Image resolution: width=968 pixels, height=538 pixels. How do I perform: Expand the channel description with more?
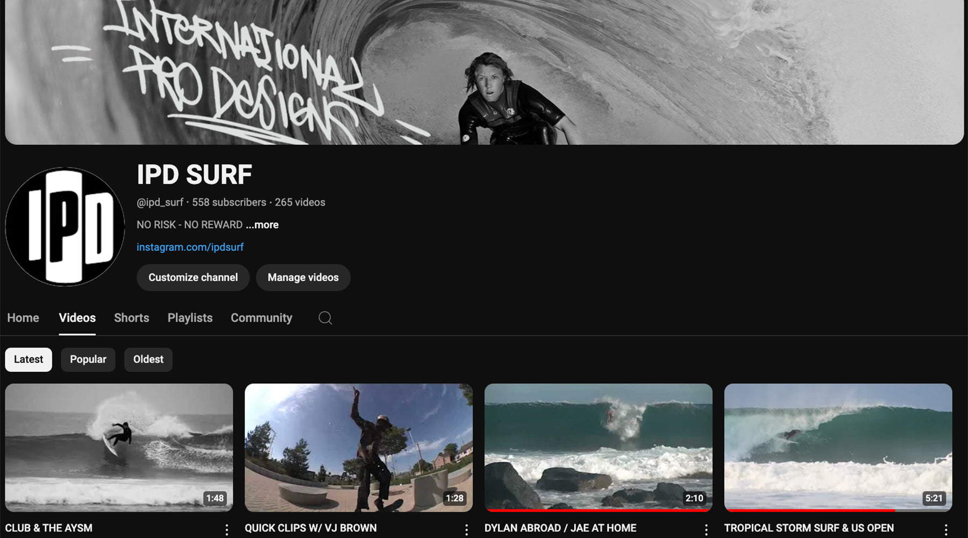pyautogui.click(x=261, y=225)
